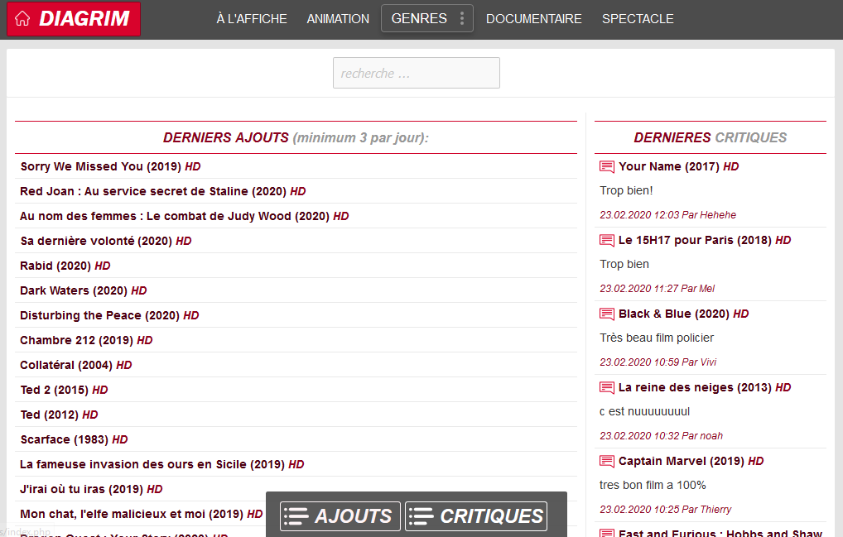The image size is (843, 537).
Task: Click review text 'tres bon film a 100%'
Action: [653, 485]
